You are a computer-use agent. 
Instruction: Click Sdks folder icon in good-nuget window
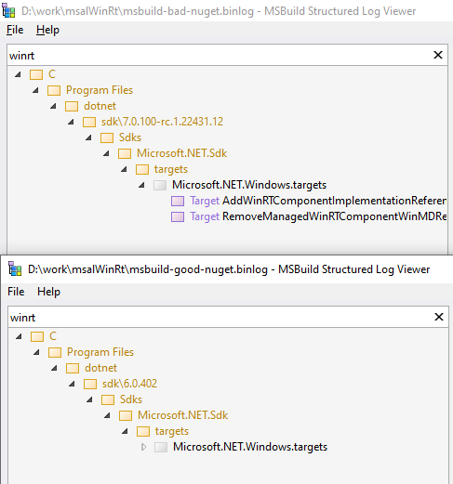click(108, 399)
